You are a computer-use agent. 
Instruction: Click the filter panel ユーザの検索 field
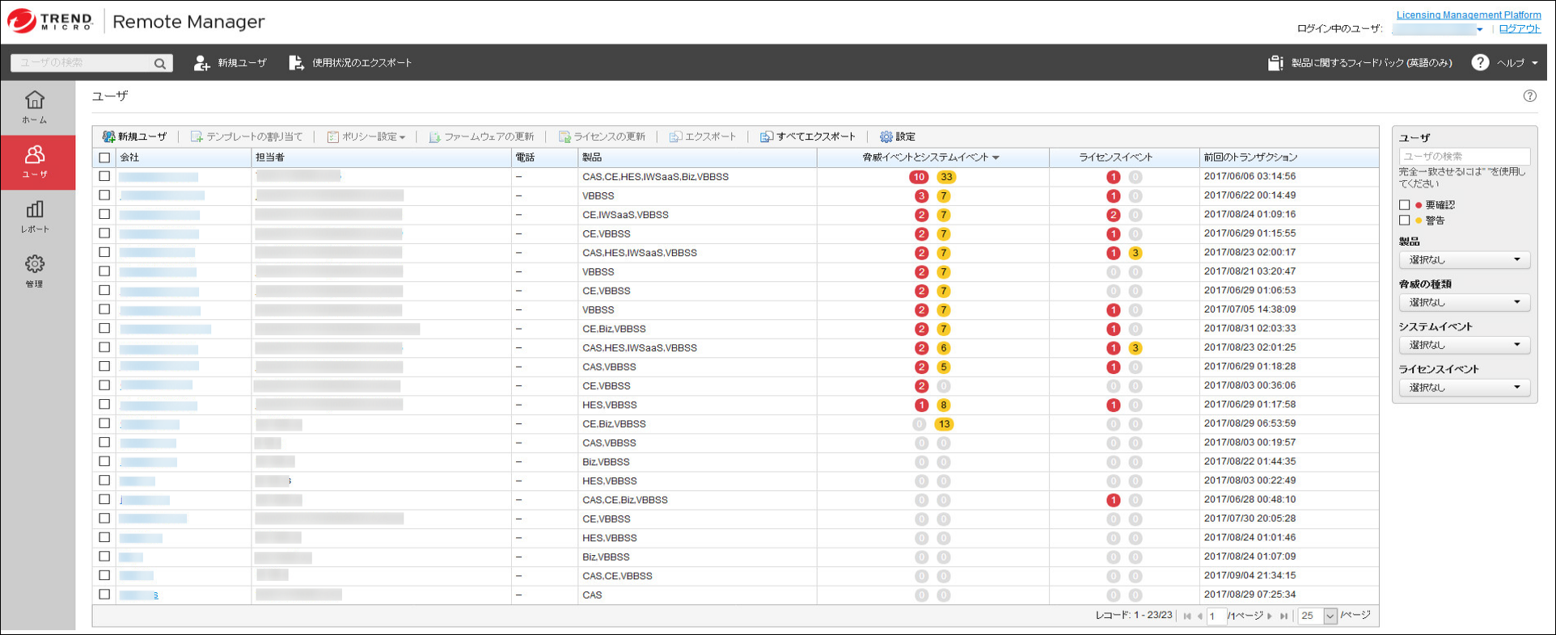click(1464, 156)
